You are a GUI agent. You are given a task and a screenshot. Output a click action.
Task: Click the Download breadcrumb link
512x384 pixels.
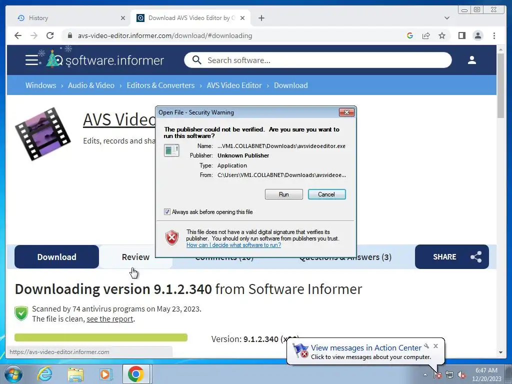[290, 85]
